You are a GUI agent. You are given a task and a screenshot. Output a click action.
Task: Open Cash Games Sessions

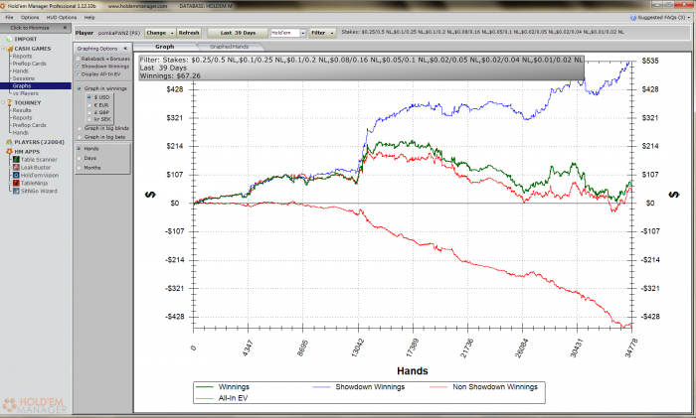(x=24, y=78)
